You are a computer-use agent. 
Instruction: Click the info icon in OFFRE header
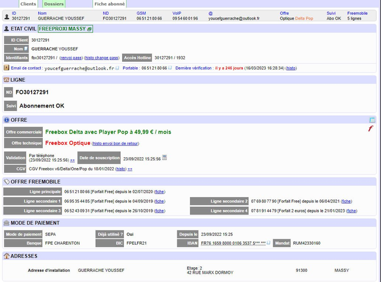7,120
